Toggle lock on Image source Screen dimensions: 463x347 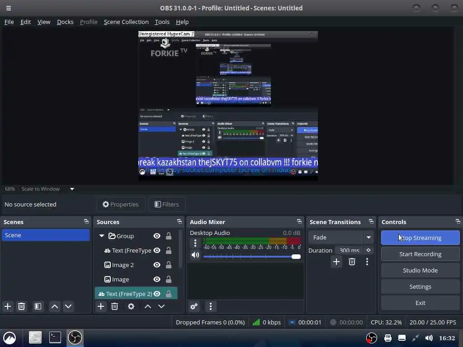click(x=168, y=279)
